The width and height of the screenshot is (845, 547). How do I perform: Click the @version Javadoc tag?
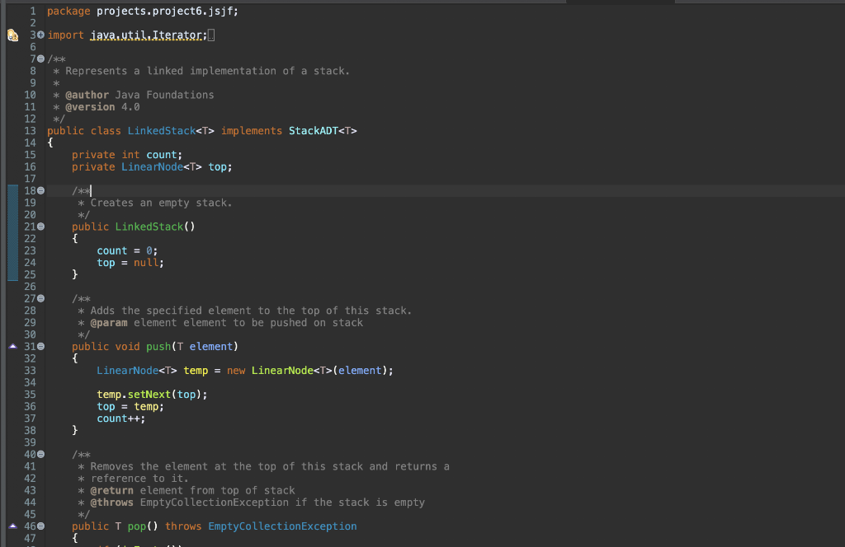tap(90, 107)
